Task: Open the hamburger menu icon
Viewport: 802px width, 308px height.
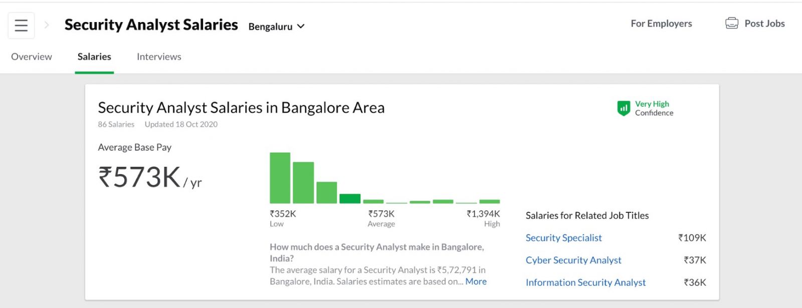Action: 21,26
